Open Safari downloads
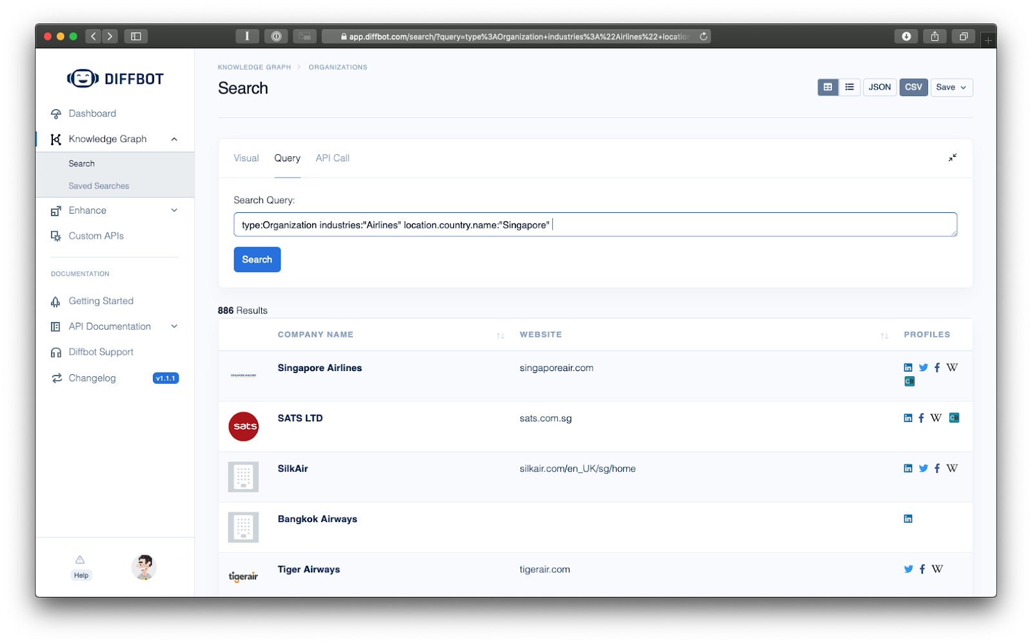 click(906, 36)
